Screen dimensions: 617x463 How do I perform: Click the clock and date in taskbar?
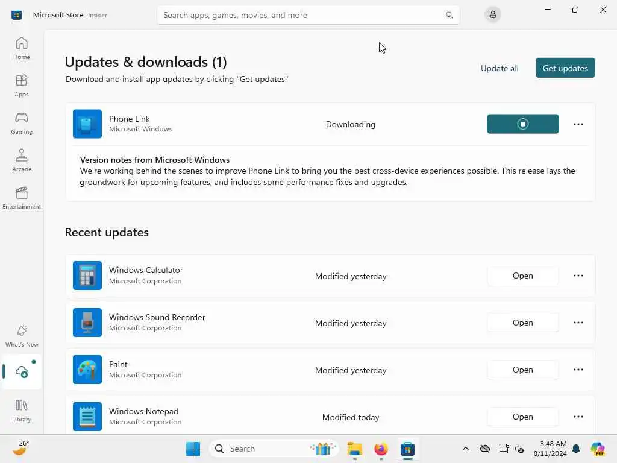point(550,449)
